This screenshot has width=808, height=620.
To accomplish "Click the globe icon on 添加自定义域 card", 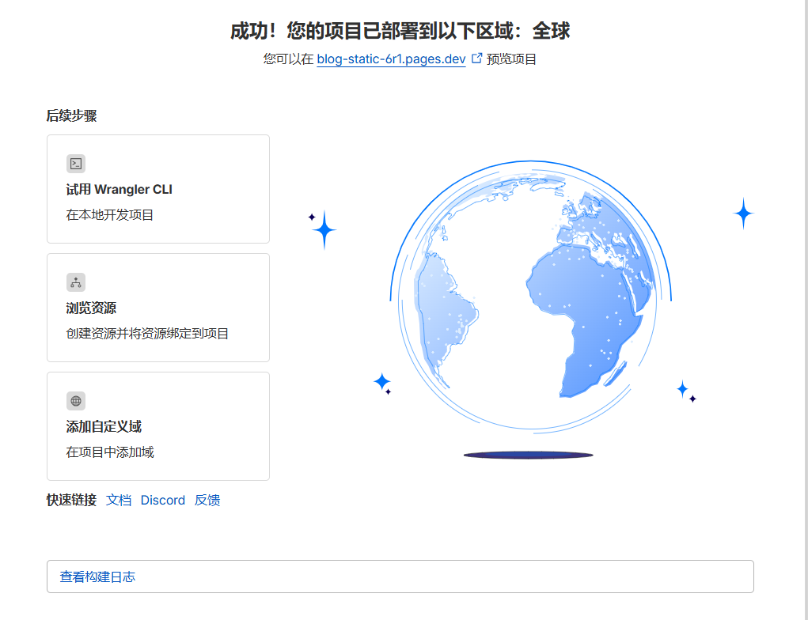I will click(75, 401).
